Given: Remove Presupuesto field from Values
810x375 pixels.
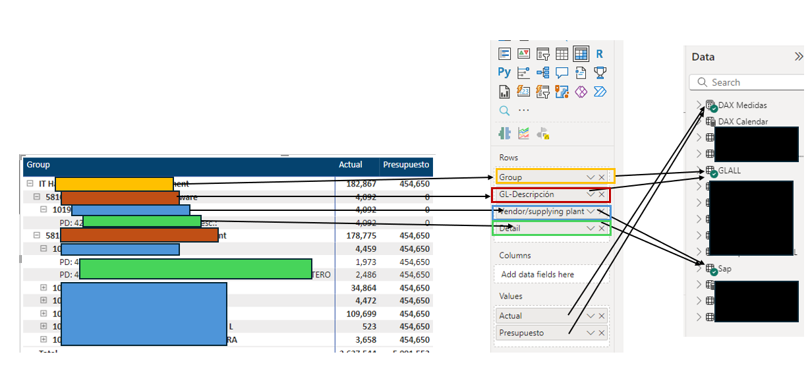Looking at the screenshot, I should click(x=602, y=333).
